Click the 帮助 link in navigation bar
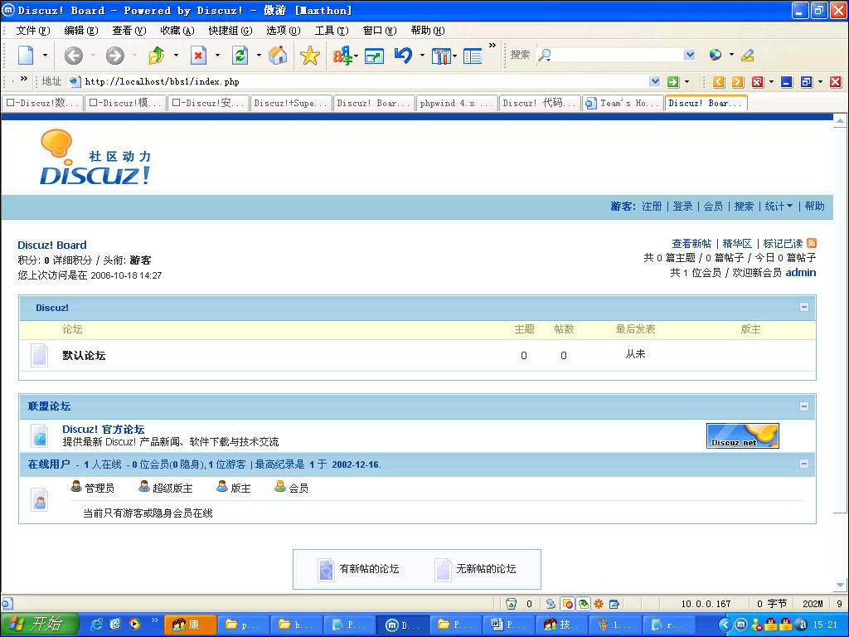This screenshot has height=637, width=849. pos(814,207)
